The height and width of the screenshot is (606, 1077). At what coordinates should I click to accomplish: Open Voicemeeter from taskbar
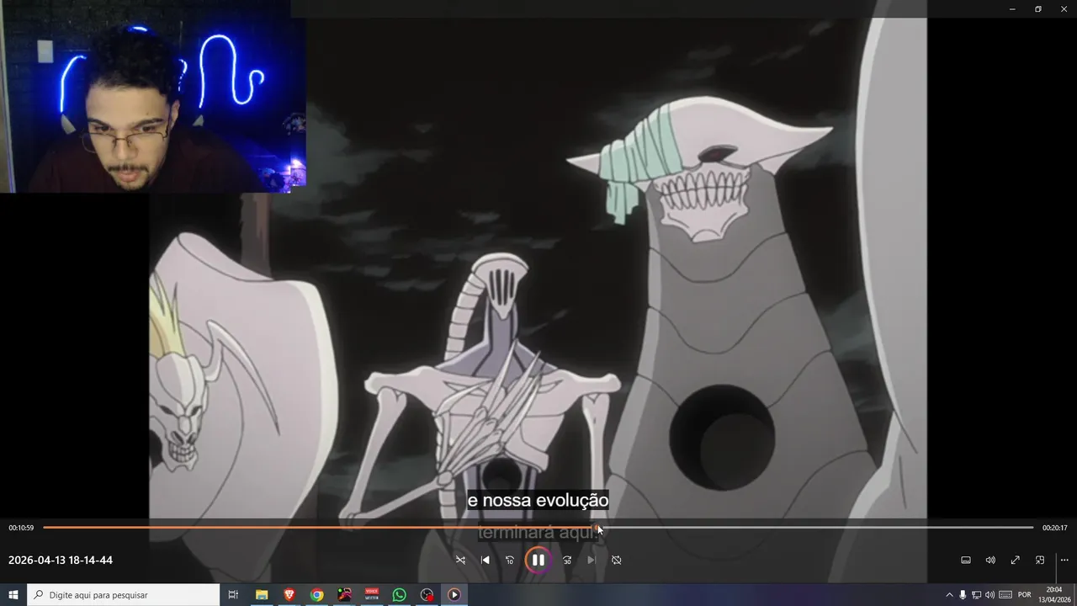click(372, 595)
